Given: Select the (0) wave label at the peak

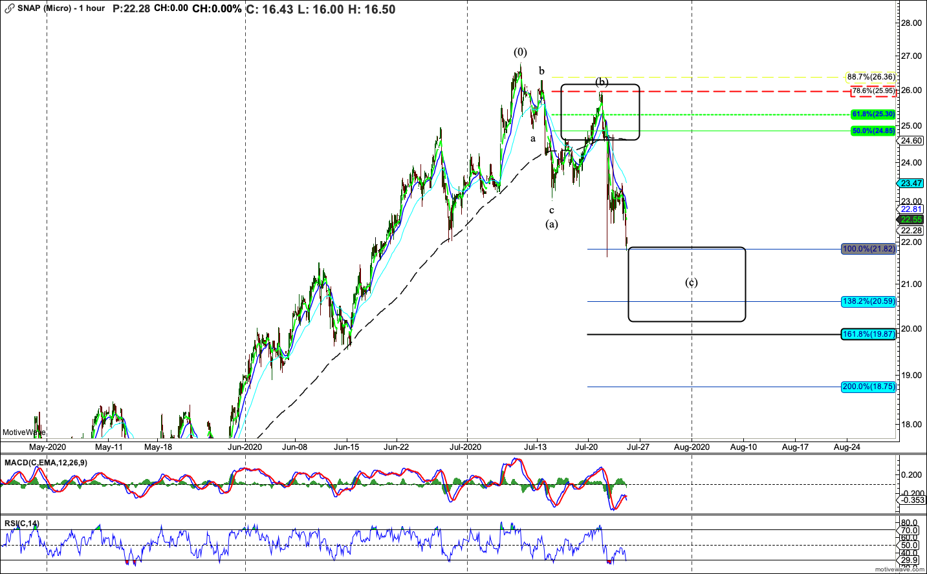Looking at the screenshot, I should pos(520,52).
